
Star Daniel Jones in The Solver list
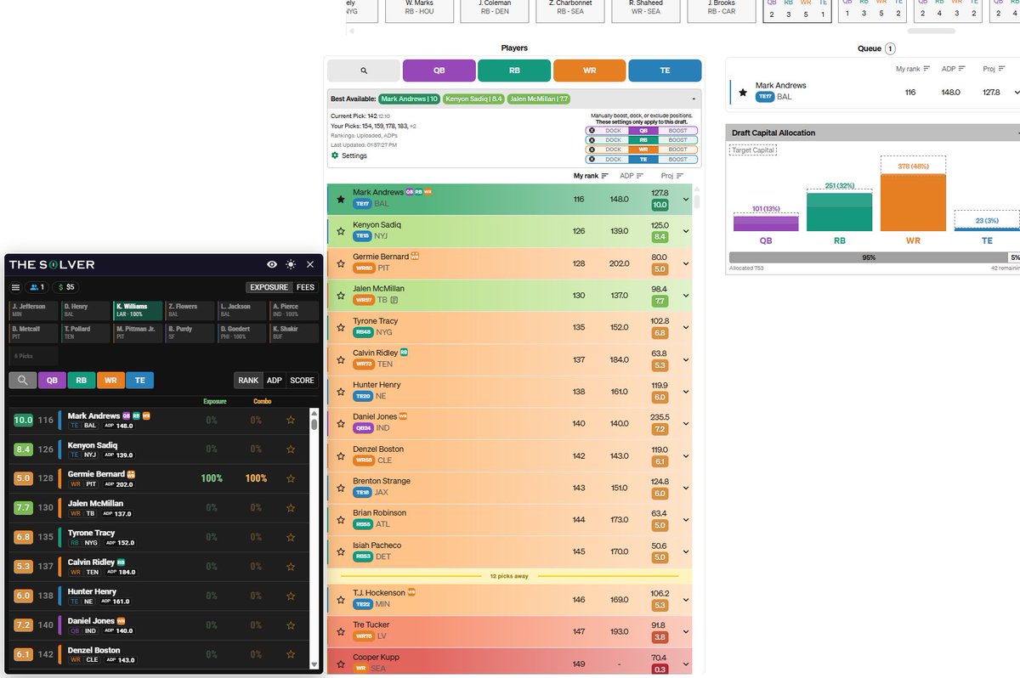click(291, 625)
